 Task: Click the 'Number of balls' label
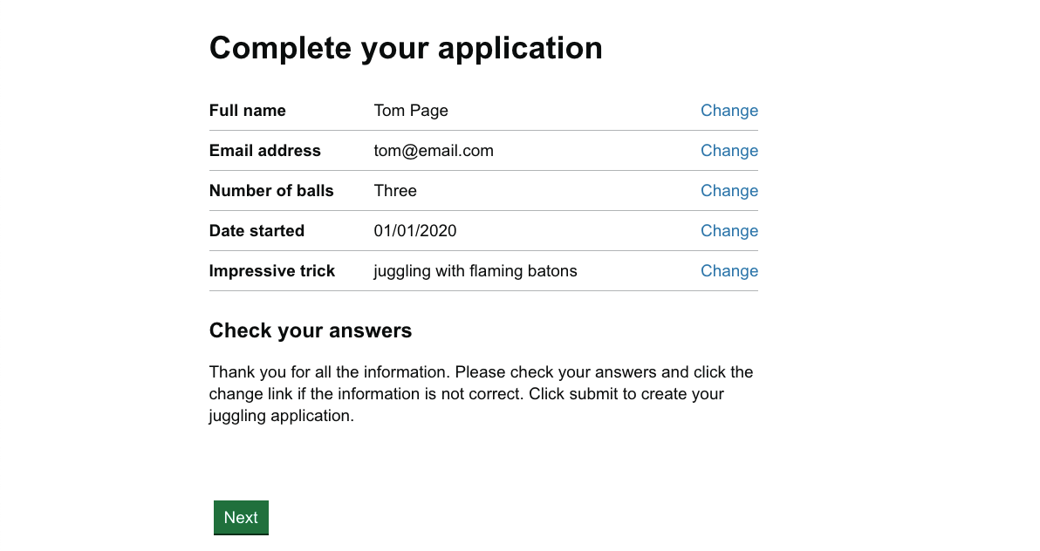[271, 191]
